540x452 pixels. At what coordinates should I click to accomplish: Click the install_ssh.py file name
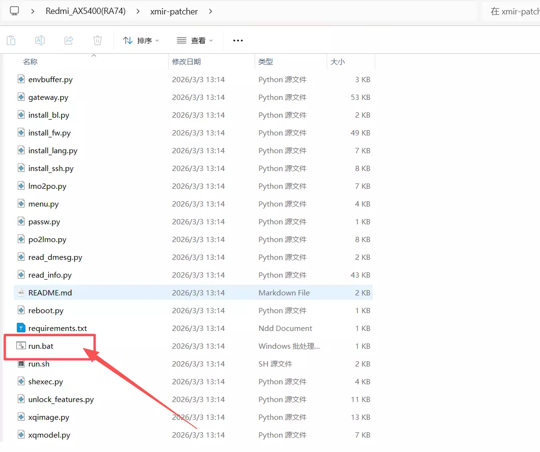(51, 168)
